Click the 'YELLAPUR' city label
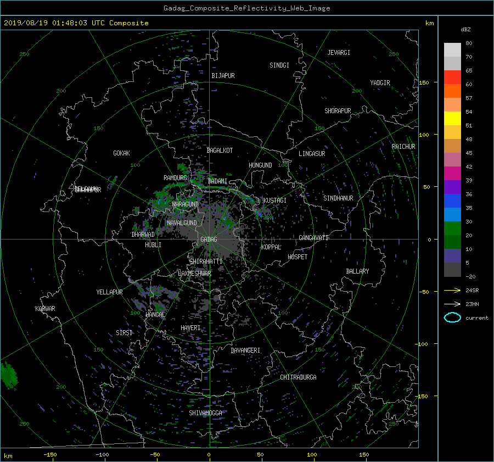 109,292
